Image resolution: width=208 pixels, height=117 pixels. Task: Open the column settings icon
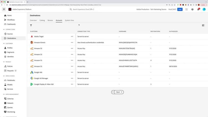click(203, 25)
